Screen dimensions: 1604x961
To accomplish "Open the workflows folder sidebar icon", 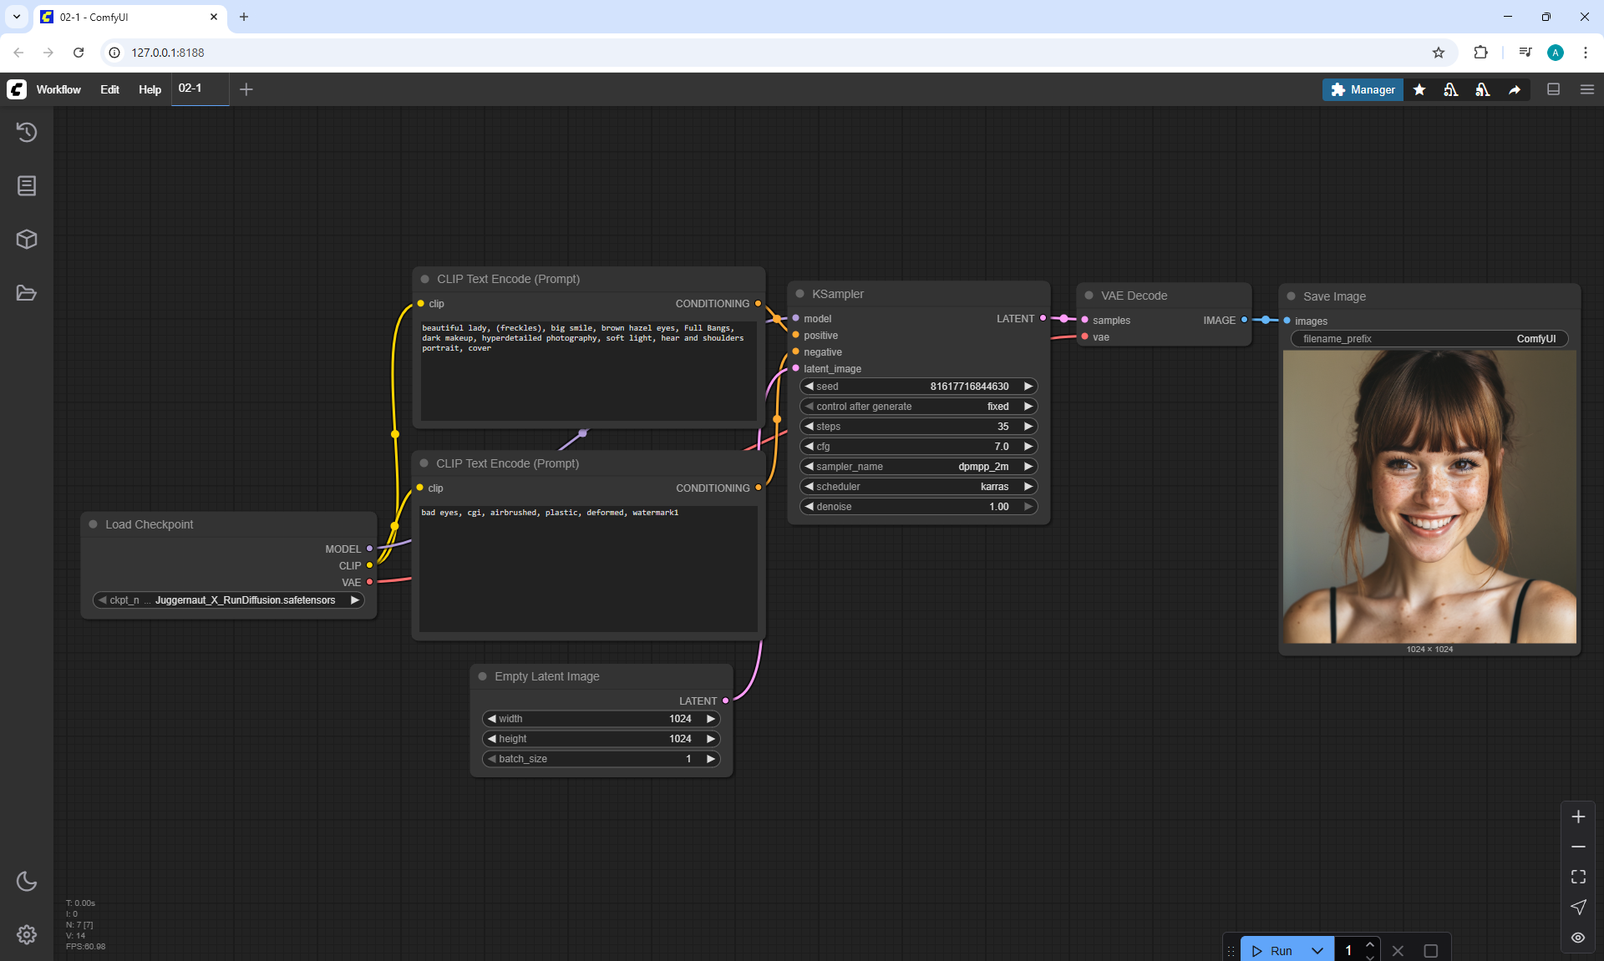I will point(27,293).
